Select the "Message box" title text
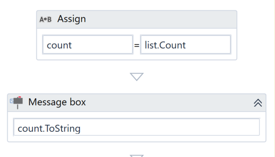Screen dimensions: 275x157 [x=57, y=102]
